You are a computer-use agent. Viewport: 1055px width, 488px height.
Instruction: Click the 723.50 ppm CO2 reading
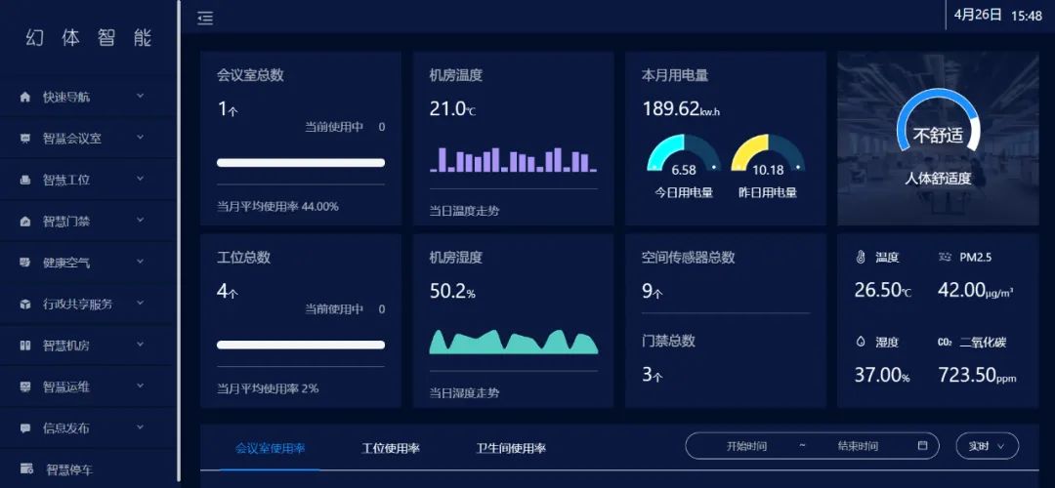(x=977, y=375)
